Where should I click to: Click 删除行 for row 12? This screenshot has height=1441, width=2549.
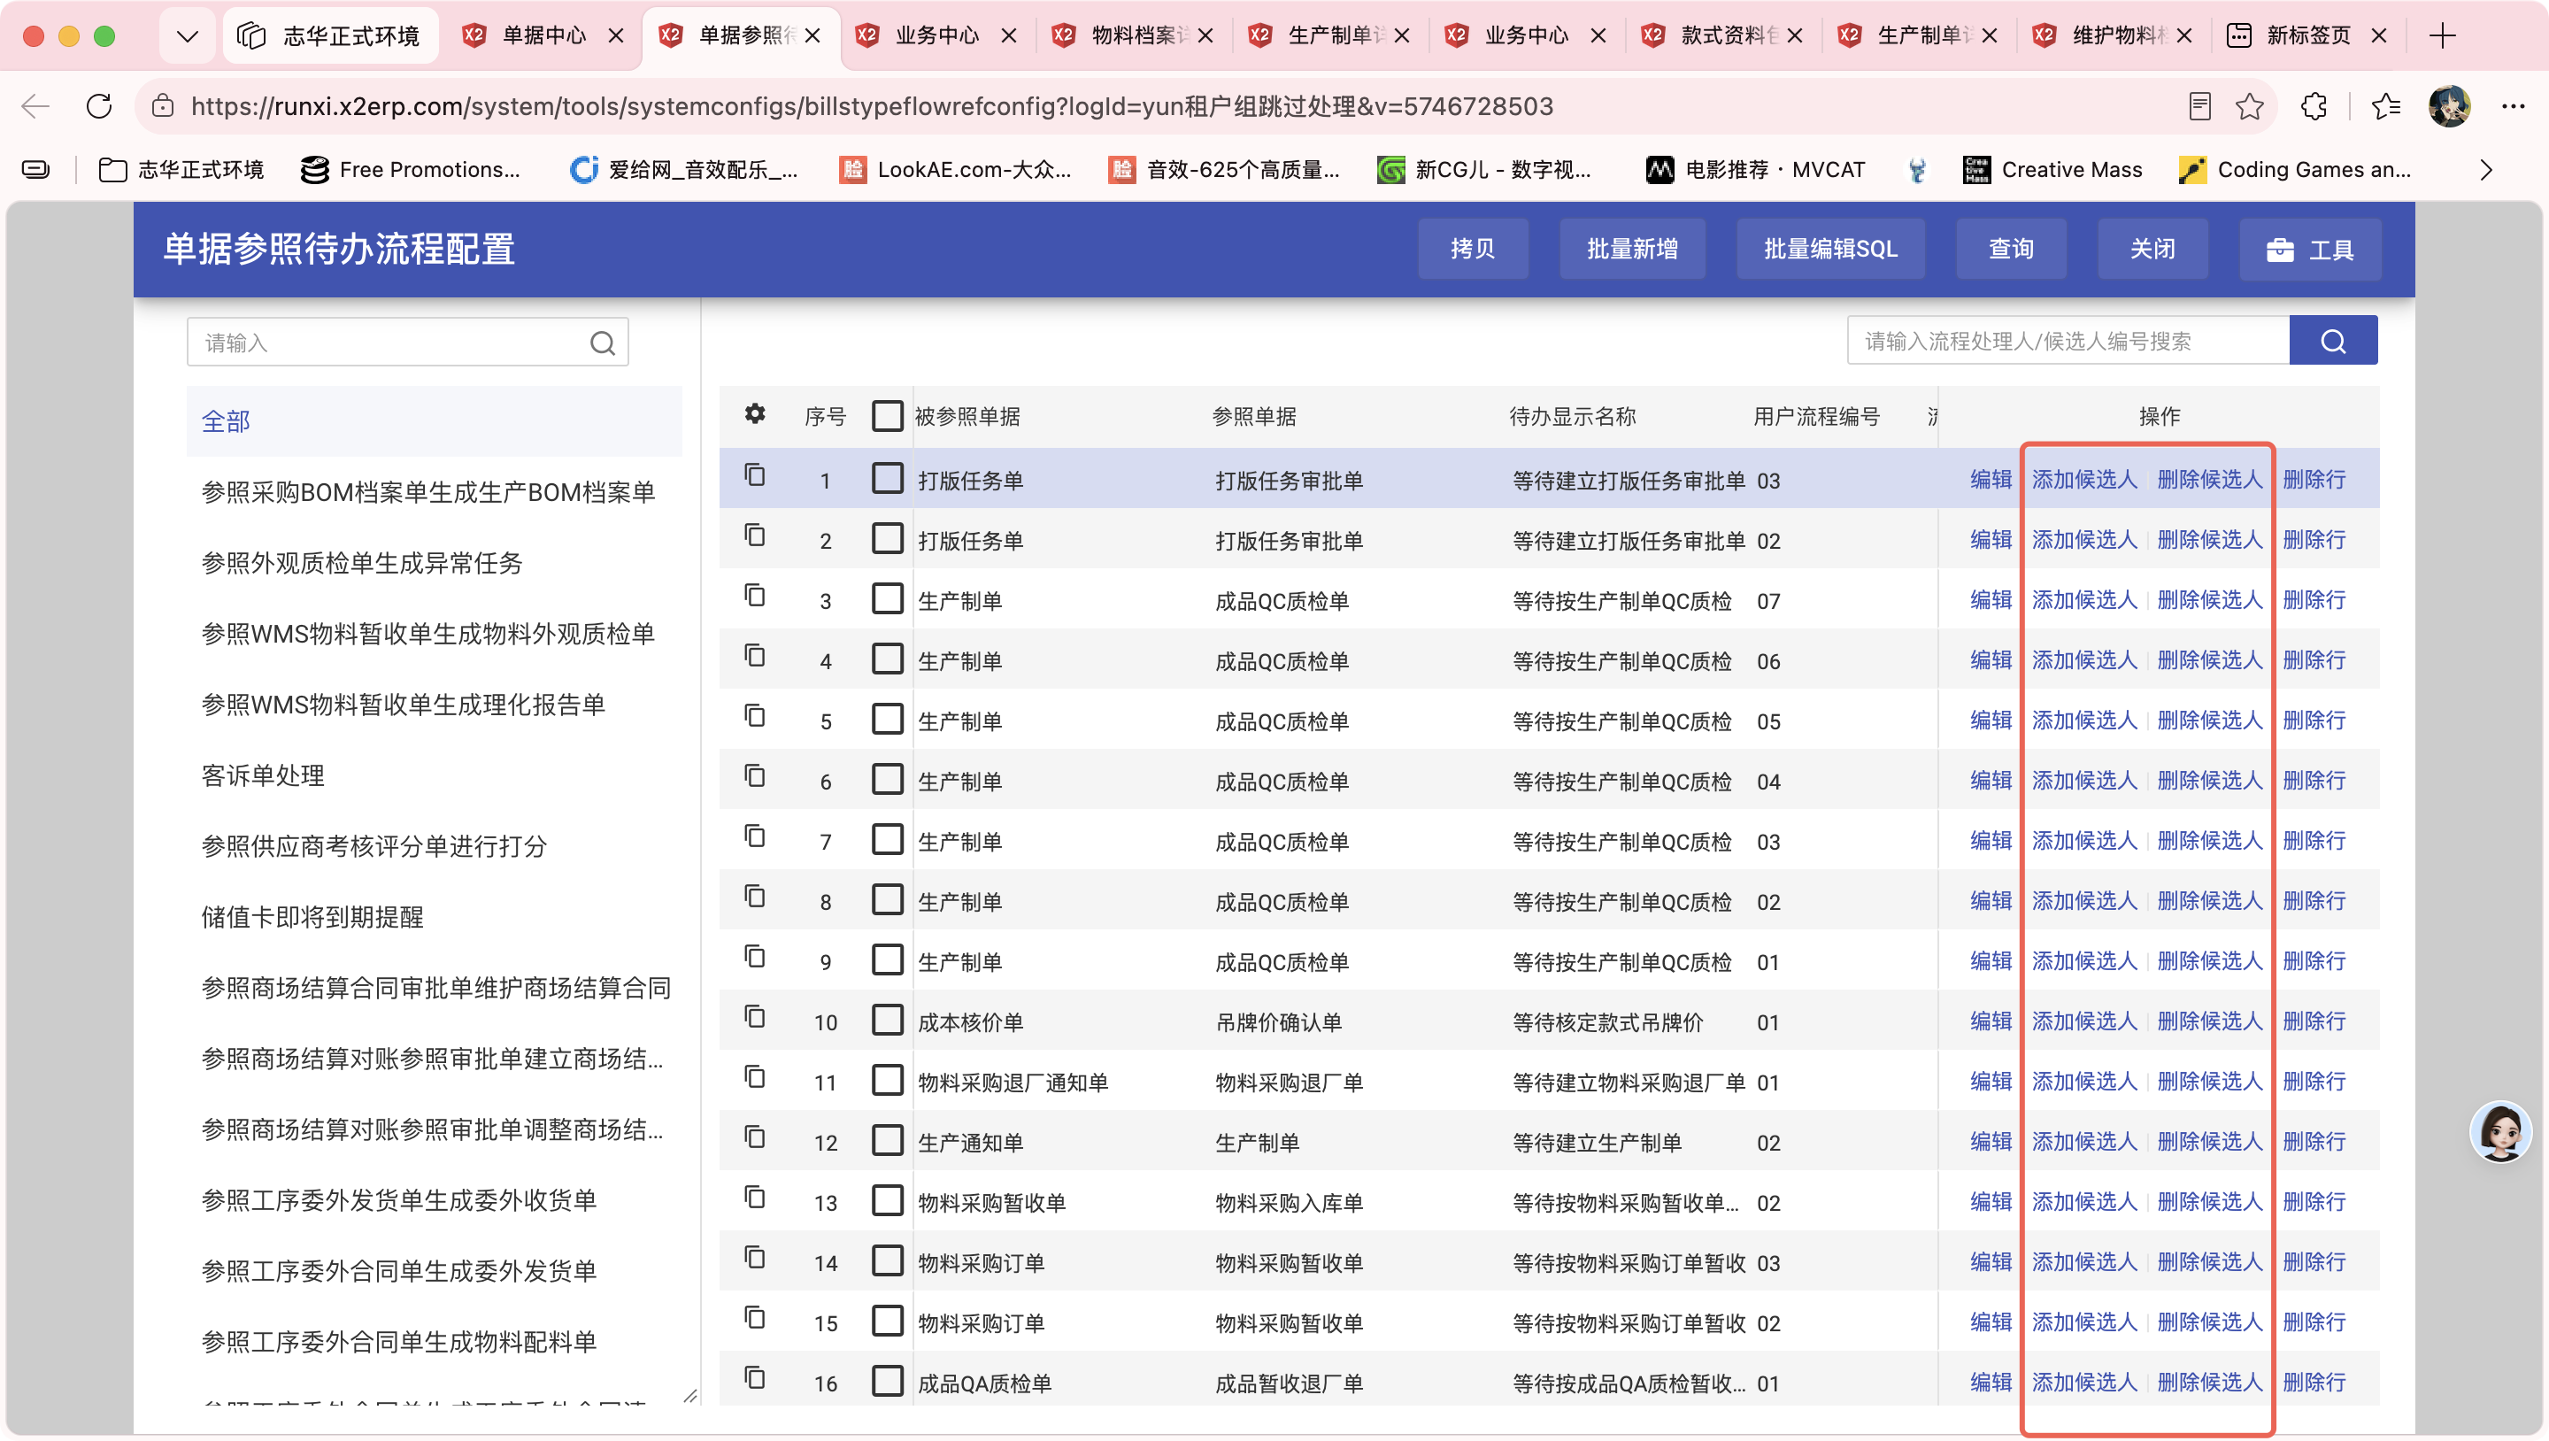(x=2314, y=1142)
